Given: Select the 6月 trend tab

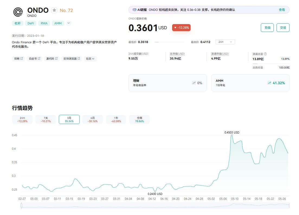Looking at the screenshot, I should tap(93, 119).
